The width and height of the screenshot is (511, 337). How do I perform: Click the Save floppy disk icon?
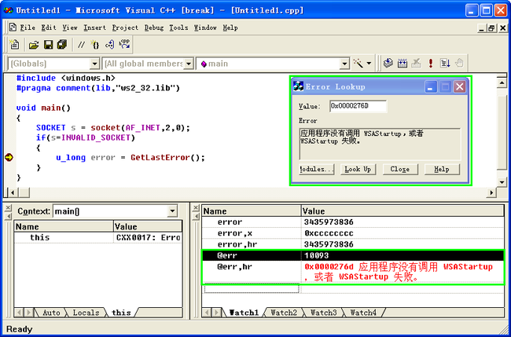tap(48, 45)
